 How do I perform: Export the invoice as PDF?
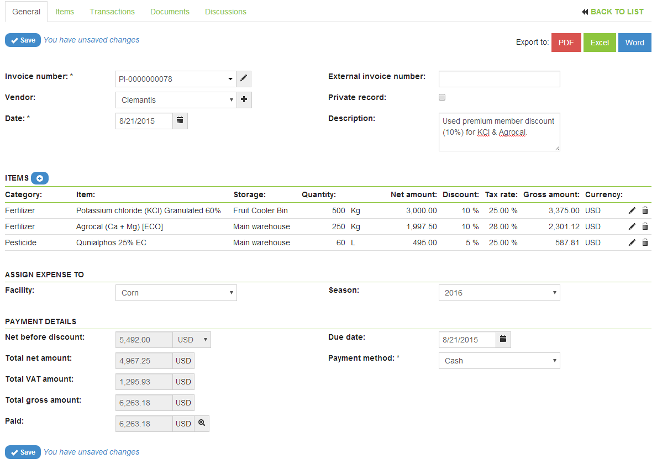[566, 43]
